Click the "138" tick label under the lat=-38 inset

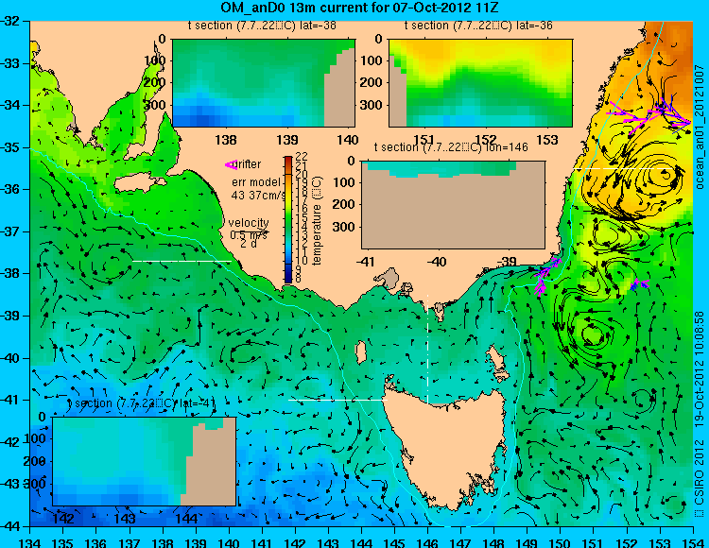[x=226, y=140]
